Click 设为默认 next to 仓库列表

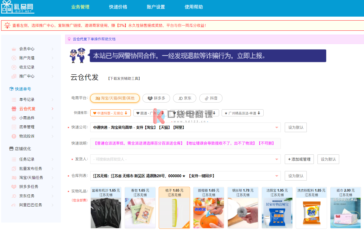pos(296,176)
